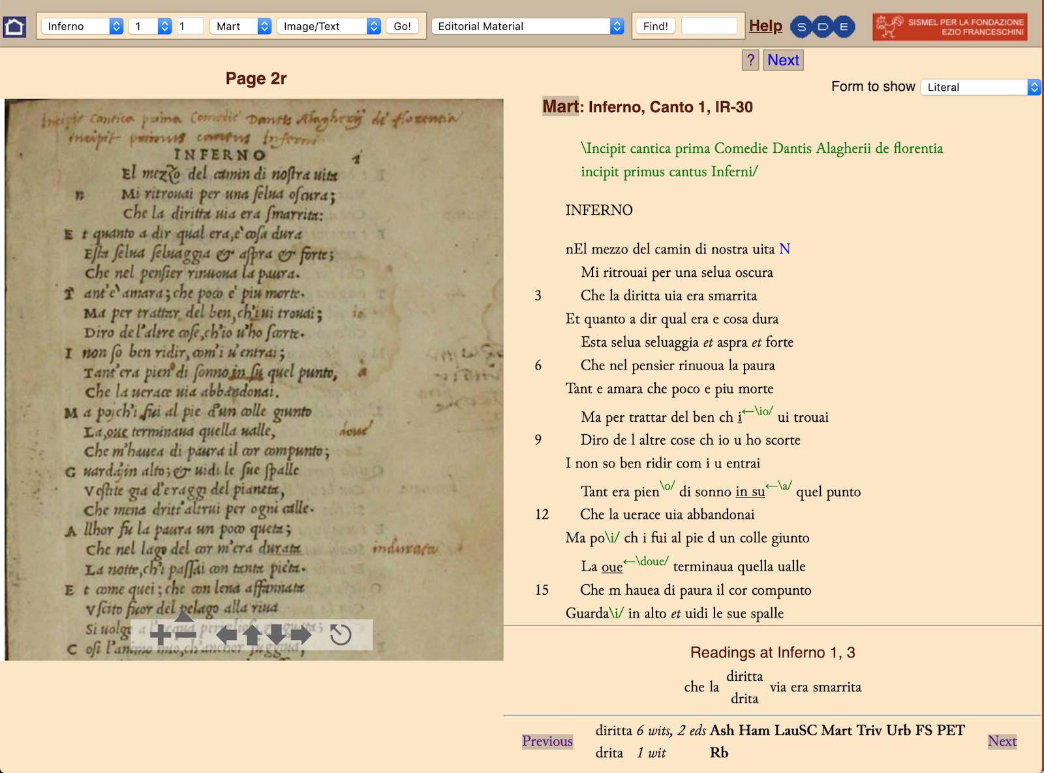
Task: Click the green 'doue' marginal correction
Action: 646,561
